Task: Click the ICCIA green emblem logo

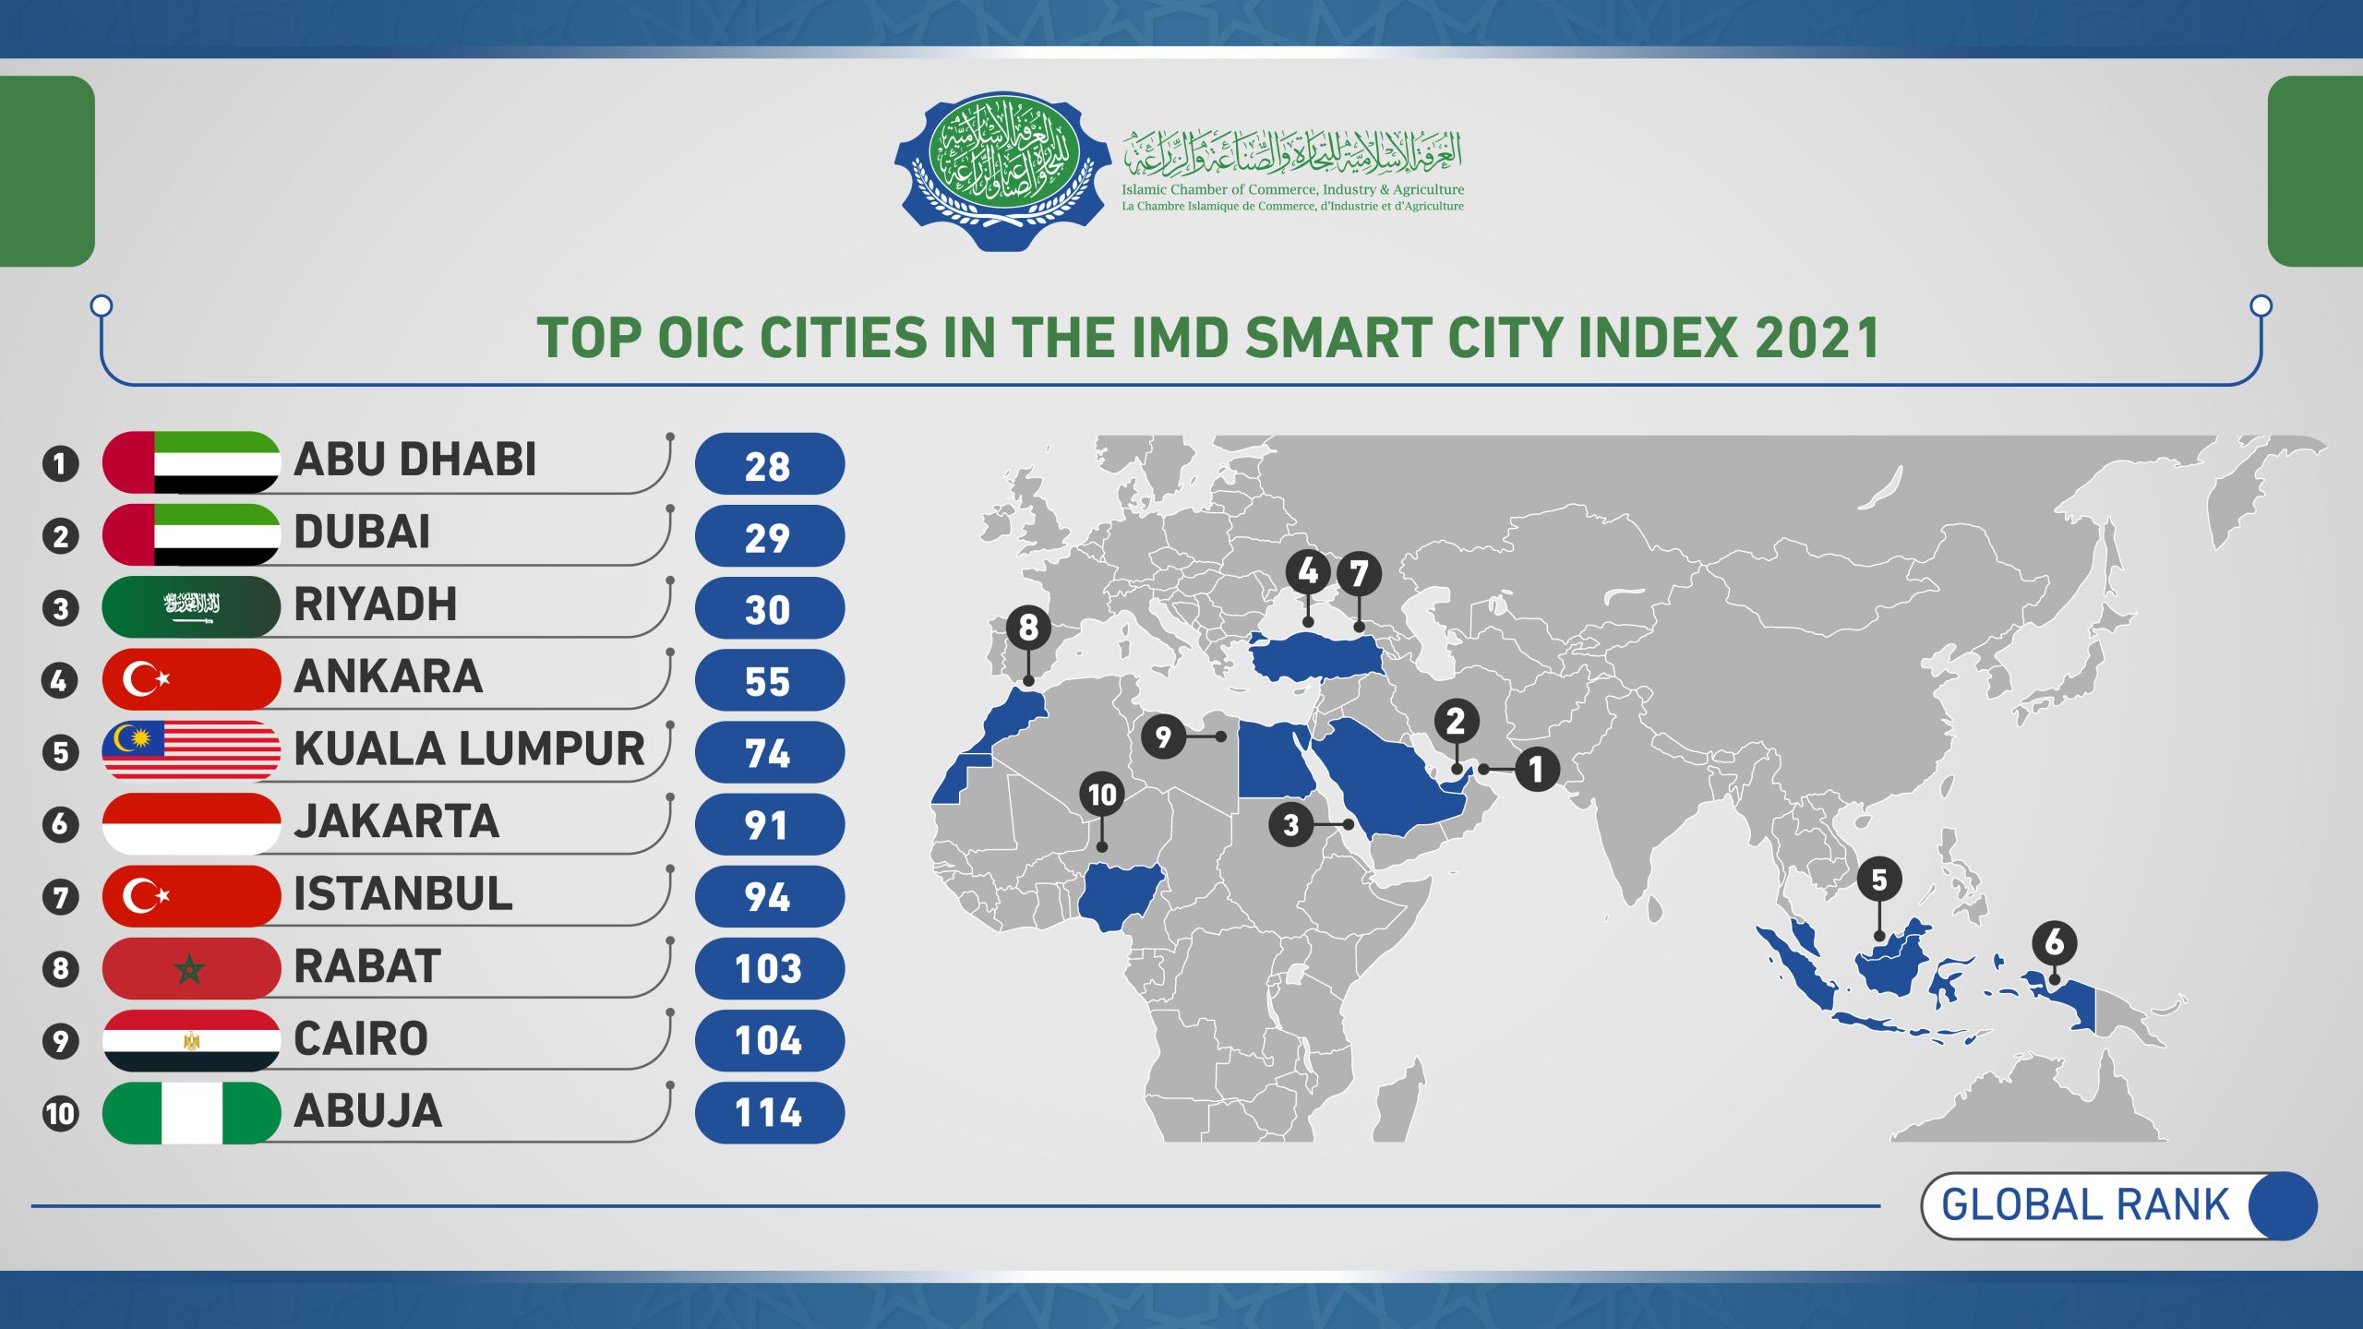Action: (x=1002, y=169)
